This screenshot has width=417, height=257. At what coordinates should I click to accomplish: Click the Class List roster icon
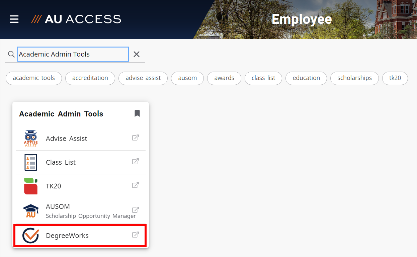tap(31, 162)
